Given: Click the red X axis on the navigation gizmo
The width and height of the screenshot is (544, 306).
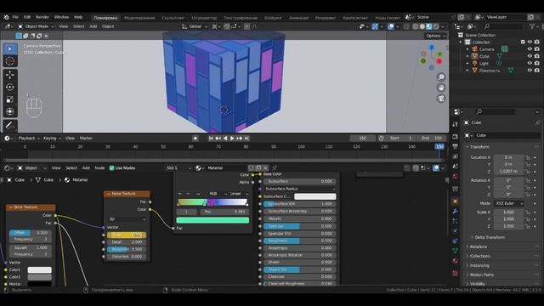Looking at the screenshot, I should [x=439, y=61].
